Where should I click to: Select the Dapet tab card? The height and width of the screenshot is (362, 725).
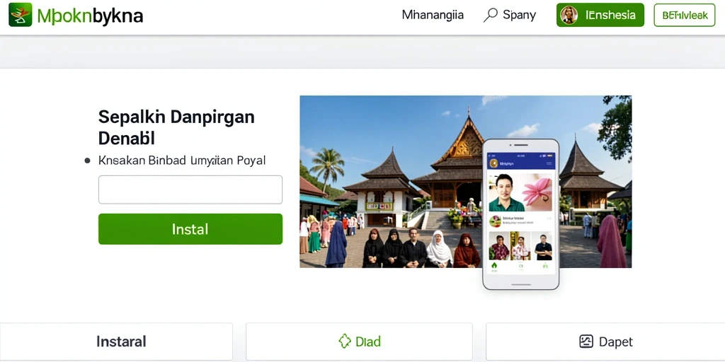tap(605, 341)
